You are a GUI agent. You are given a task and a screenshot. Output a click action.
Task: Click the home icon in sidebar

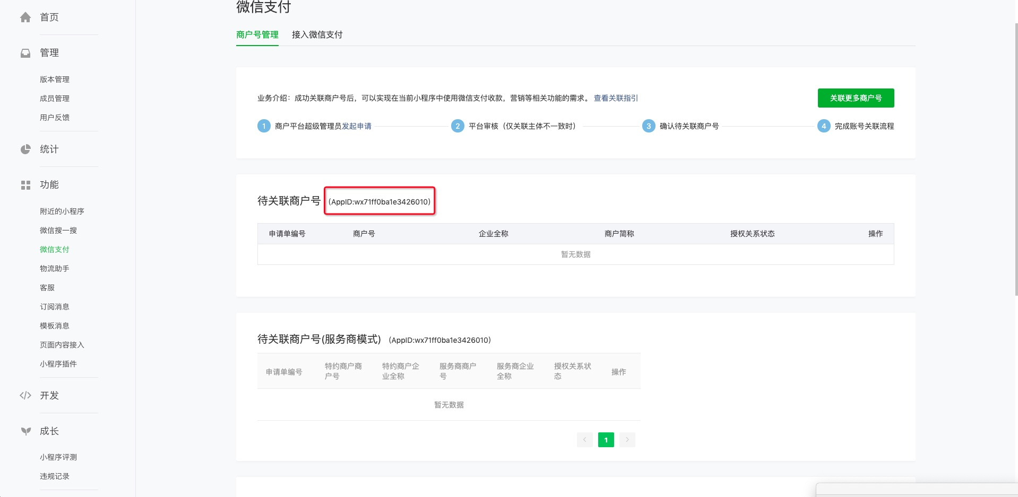(x=25, y=17)
